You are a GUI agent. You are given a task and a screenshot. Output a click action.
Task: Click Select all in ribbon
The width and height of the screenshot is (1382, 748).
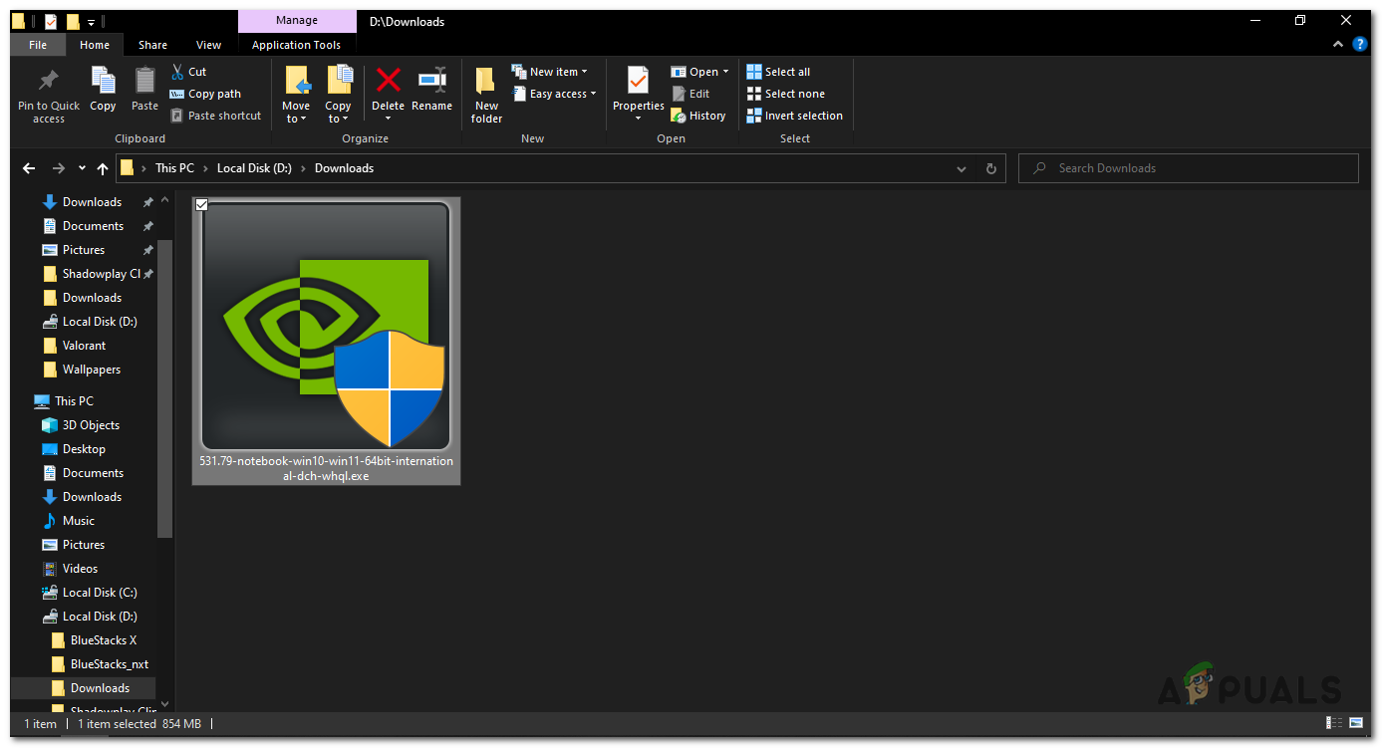coord(778,72)
